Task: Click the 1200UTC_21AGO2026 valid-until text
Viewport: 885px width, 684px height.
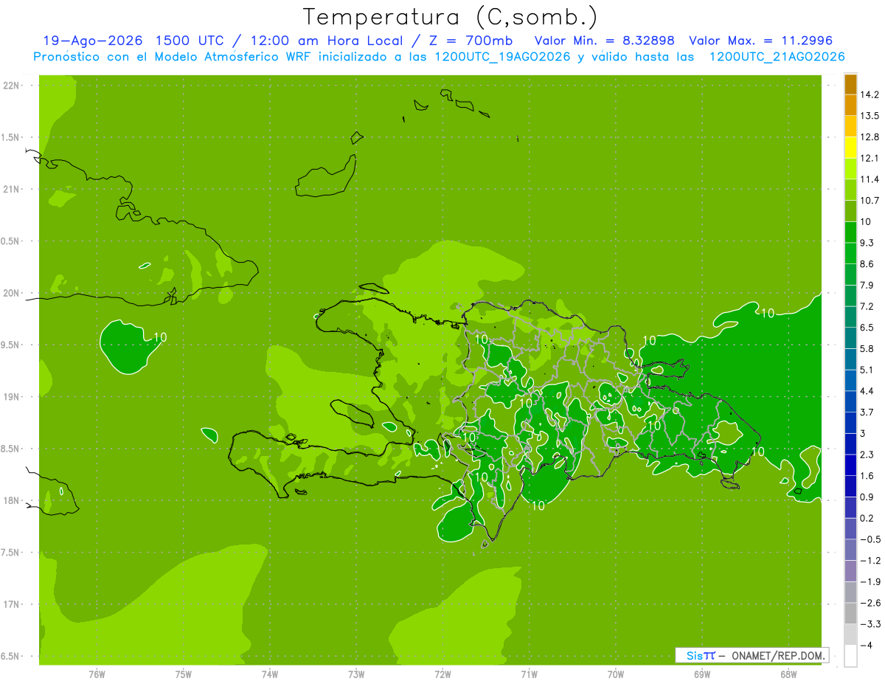Action: coord(777,57)
